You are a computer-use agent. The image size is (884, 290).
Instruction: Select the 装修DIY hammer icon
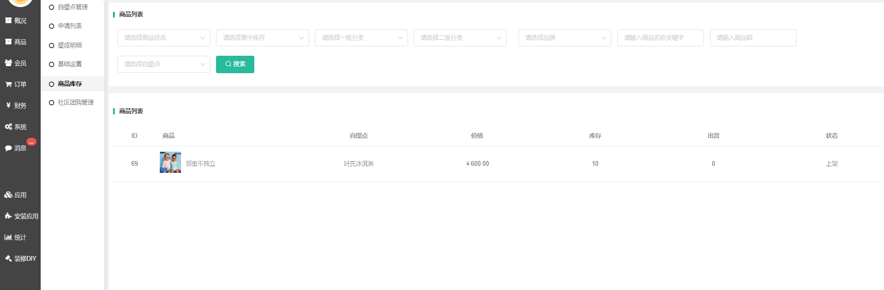pyautogui.click(x=9, y=258)
